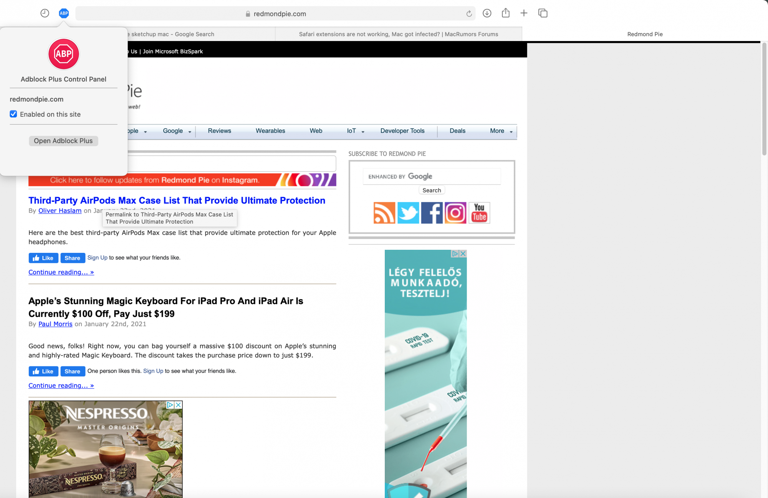Open the Deals navigation menu item
The image size is (768, 498).
tap(457, 131)
